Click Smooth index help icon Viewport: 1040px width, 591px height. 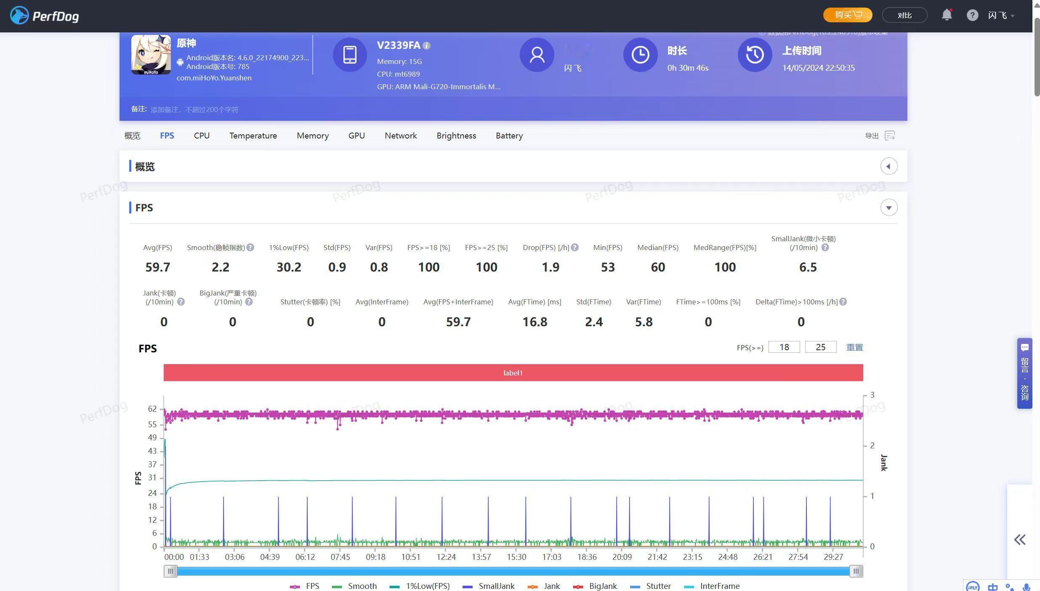tap(250, 248)
